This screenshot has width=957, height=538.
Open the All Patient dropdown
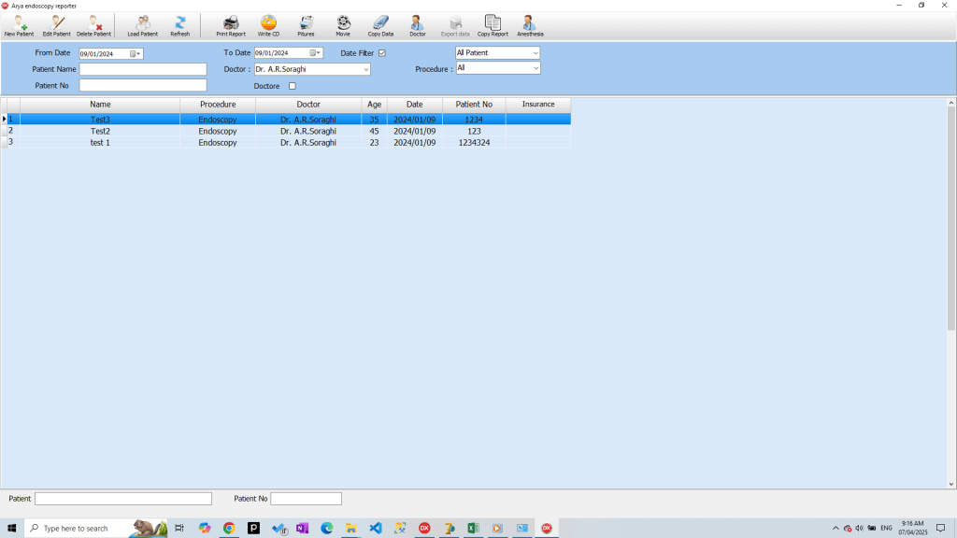(x=535, y=53)
